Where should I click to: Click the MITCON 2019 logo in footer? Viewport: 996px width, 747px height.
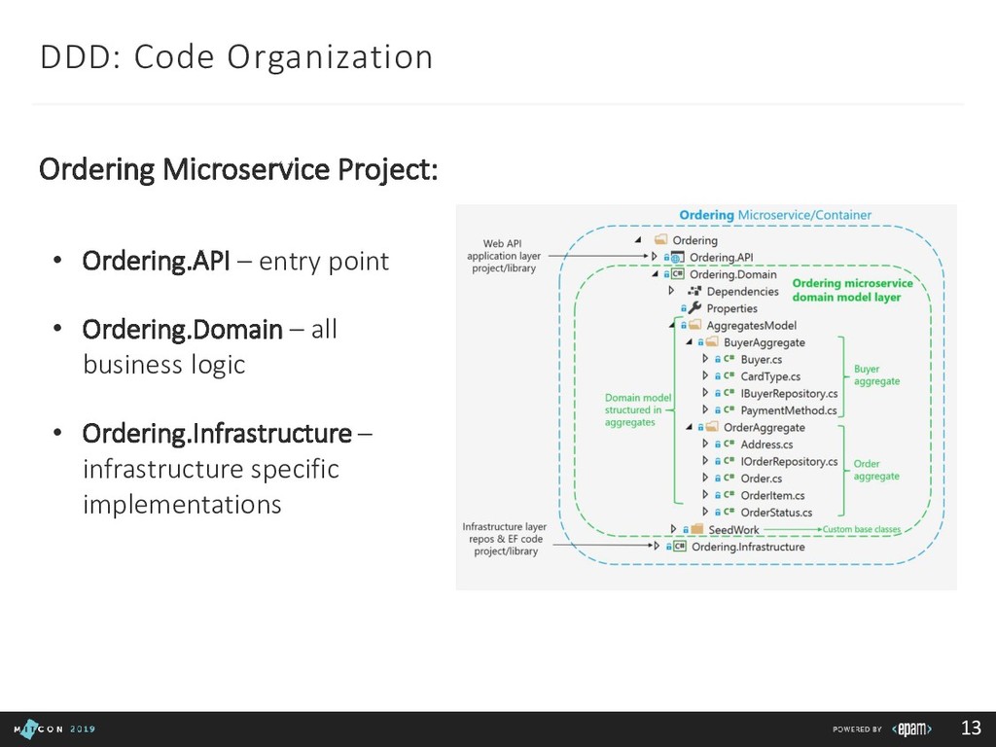54,729
